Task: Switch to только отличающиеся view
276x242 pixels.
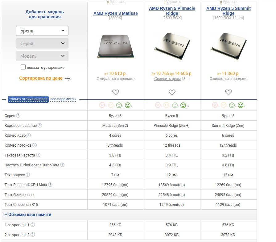Action: (28, 99)
